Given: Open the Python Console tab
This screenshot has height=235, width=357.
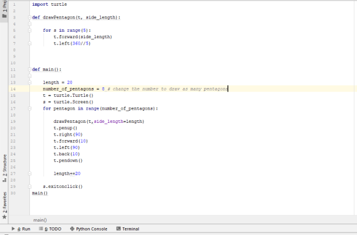Looking at the screenshot, I should click(x=89, y=229).
